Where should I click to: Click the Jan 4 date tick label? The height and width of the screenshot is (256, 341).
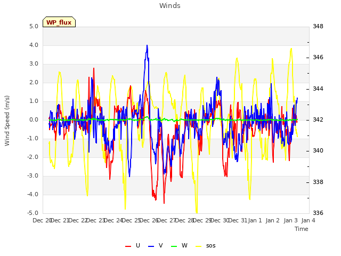click(308, 220)
